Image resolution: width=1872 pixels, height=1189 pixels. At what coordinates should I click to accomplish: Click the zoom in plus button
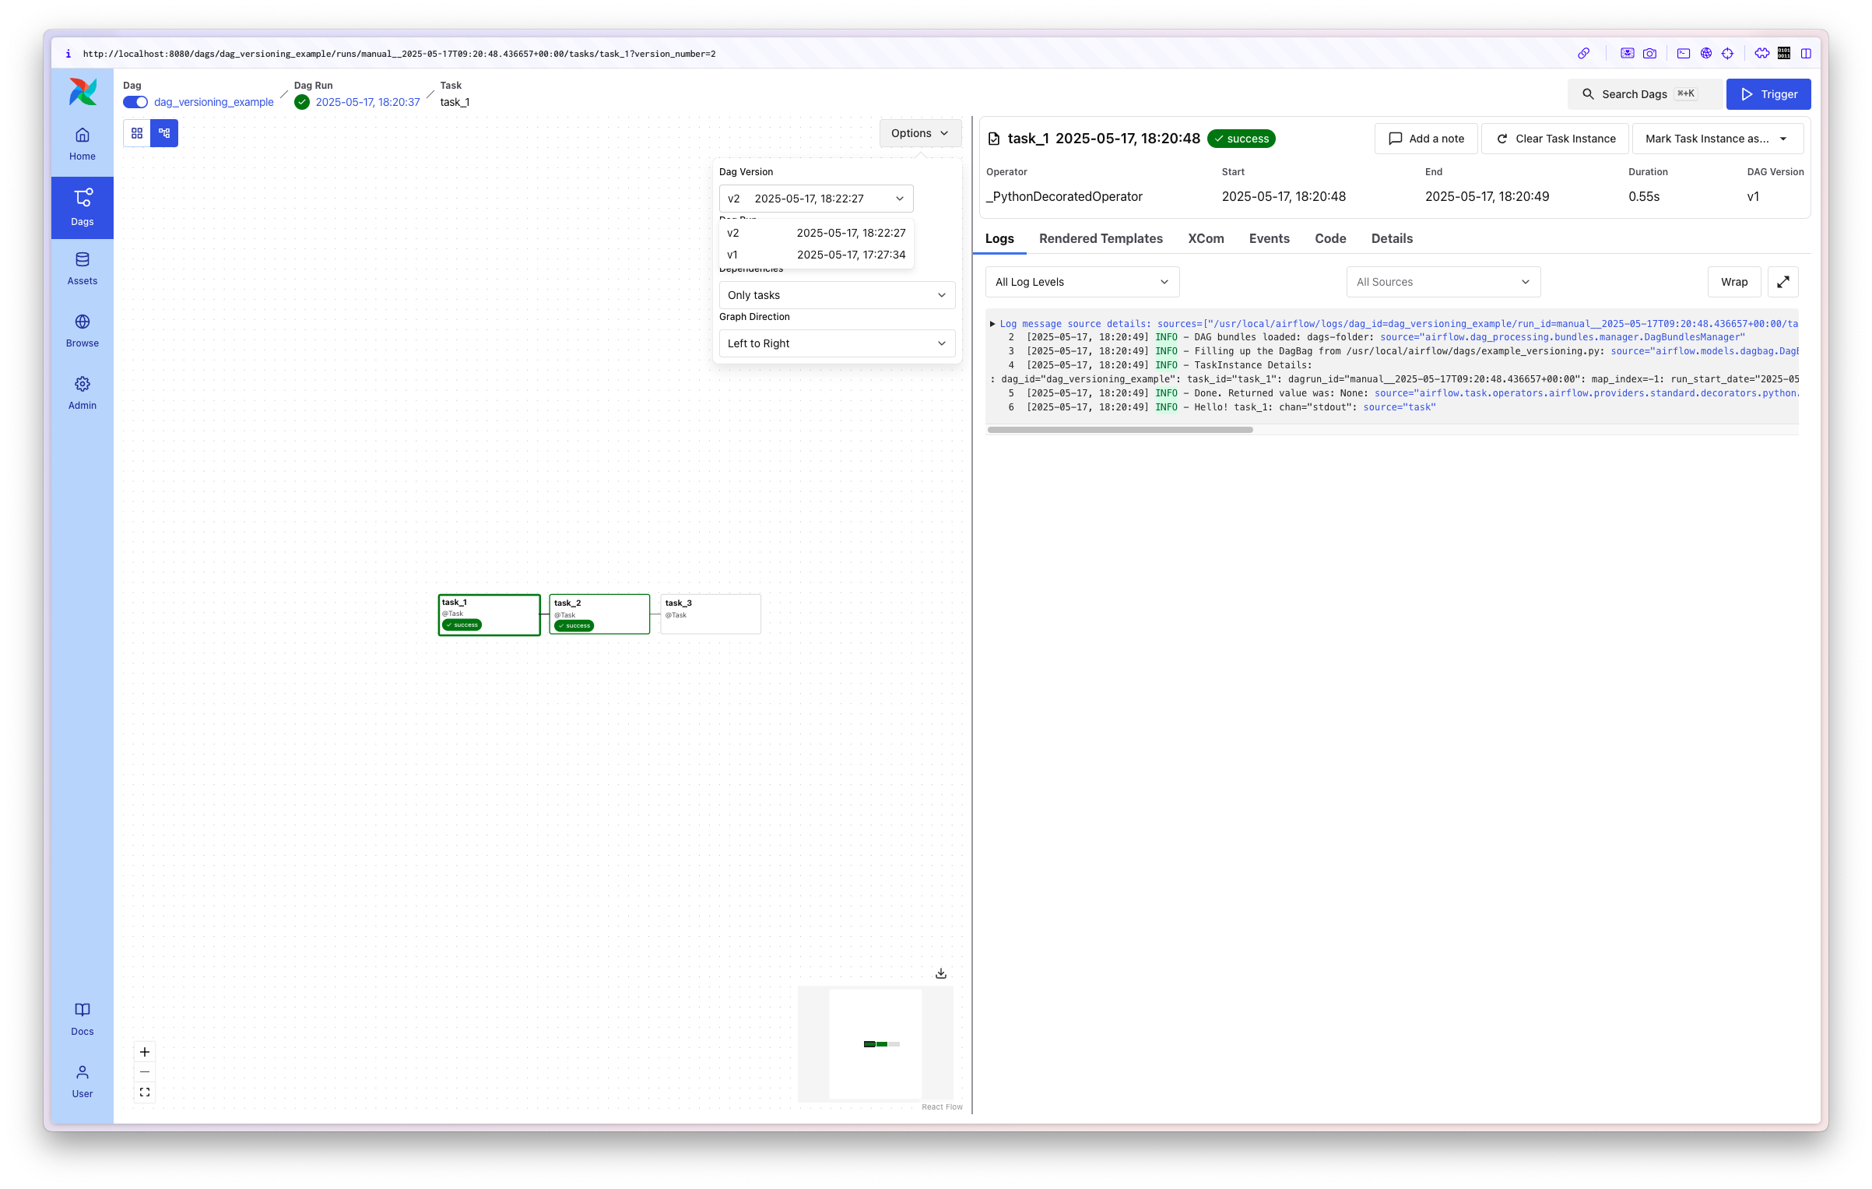click(145, 1052)
